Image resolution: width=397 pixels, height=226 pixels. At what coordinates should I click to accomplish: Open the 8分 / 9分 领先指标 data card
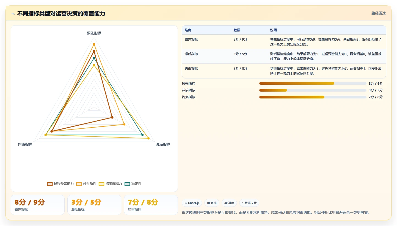tap(38, 205)
